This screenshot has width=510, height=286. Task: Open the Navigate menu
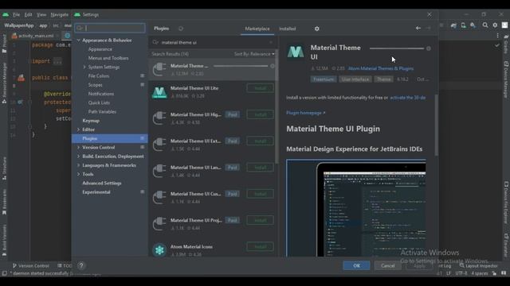[x=59, y=14]
